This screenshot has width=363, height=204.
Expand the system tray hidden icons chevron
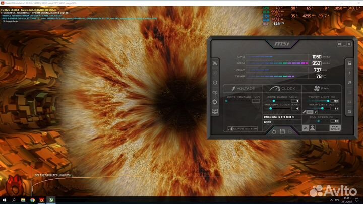point(331,200)
